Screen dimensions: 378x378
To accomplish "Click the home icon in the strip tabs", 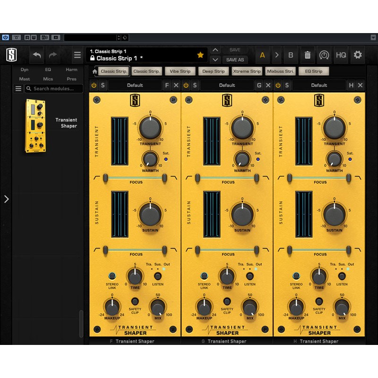I will (95, 71).
